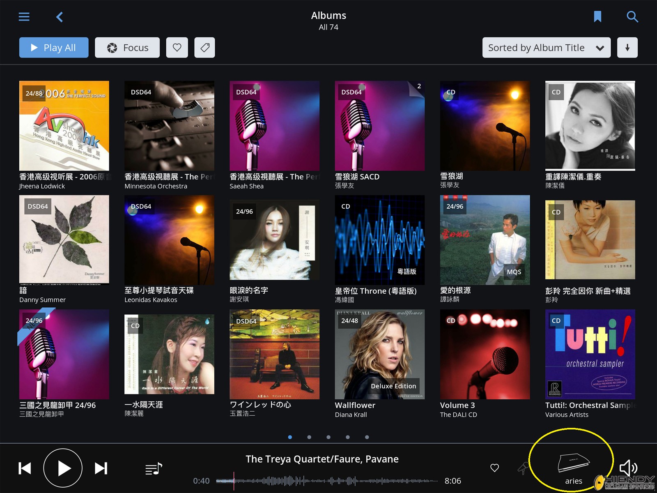Click the ワインレッドの心 album title
The image size is (657, 493).
point(260,405)
